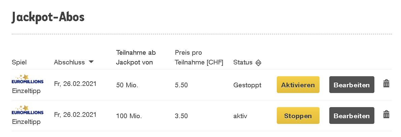Select the 100 Mio. jackpot threshold cell
Screen dimensions: 401x137
[129, 116]
